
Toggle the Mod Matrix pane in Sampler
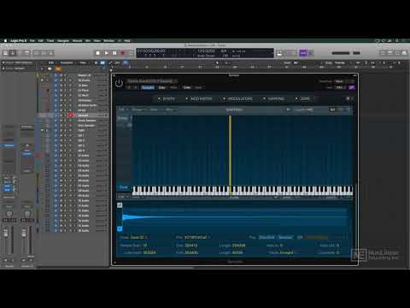coord(198,98)
